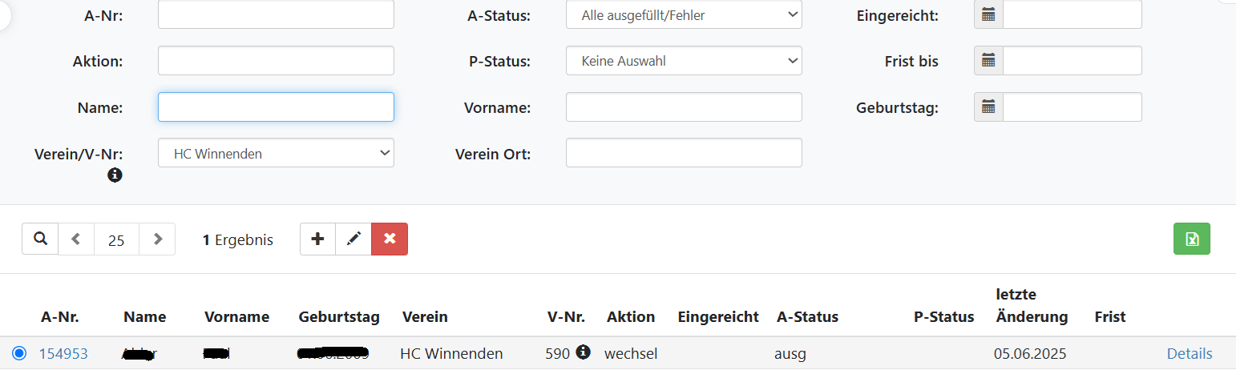Click the pencil edit icon
The image size is (1236, 374).
[x=353, y=239]
